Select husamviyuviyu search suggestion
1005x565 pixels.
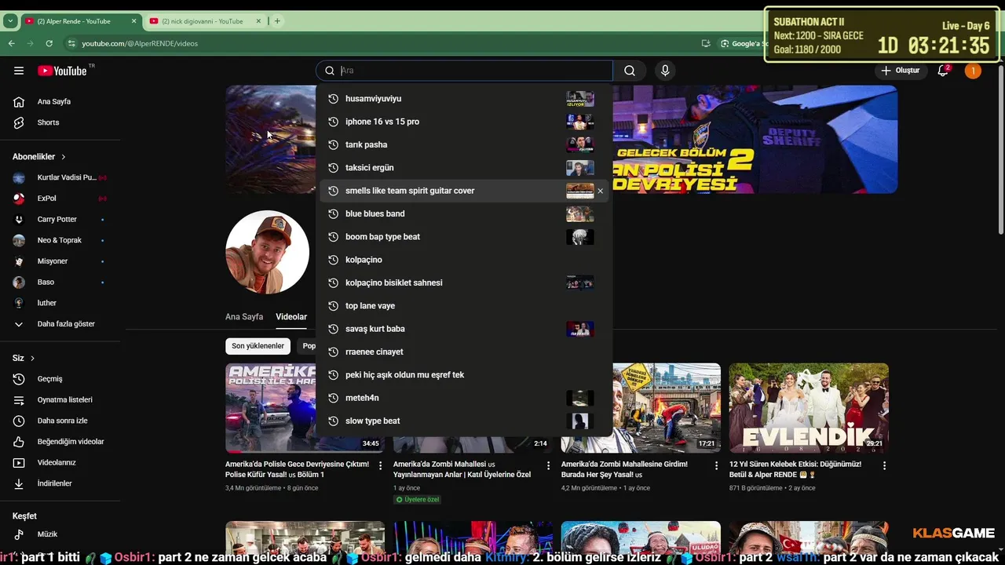click(x=464, y=99)
